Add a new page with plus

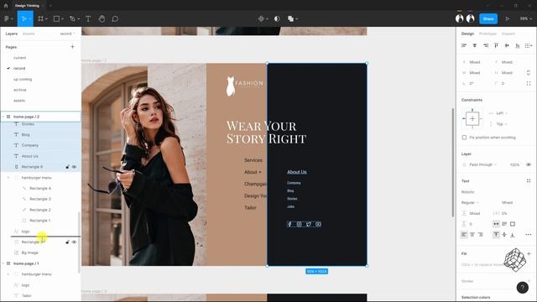[72, 47]
